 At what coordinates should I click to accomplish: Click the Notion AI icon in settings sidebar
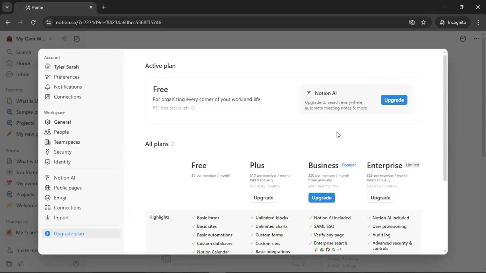47,178
